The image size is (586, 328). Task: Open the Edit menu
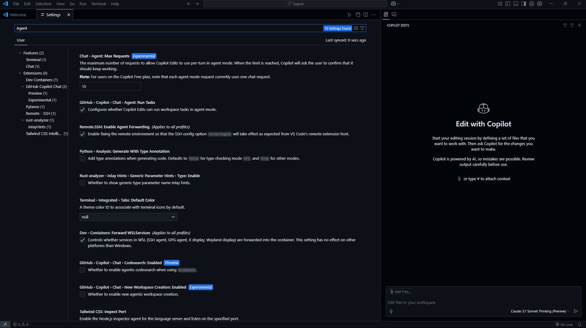[x=27, y=4]
